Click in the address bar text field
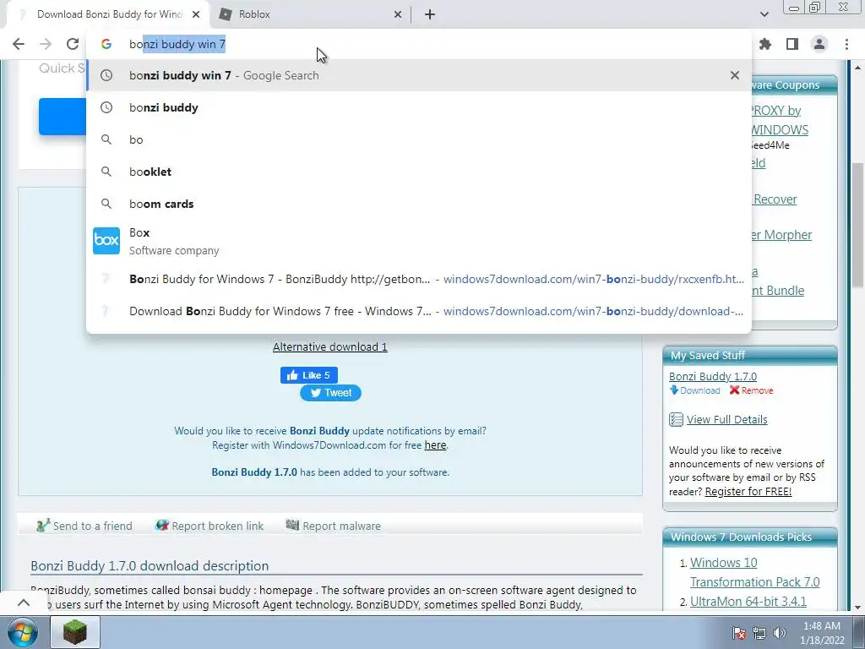The height and width of the screenshot is (649, 865). coord(419,44)
